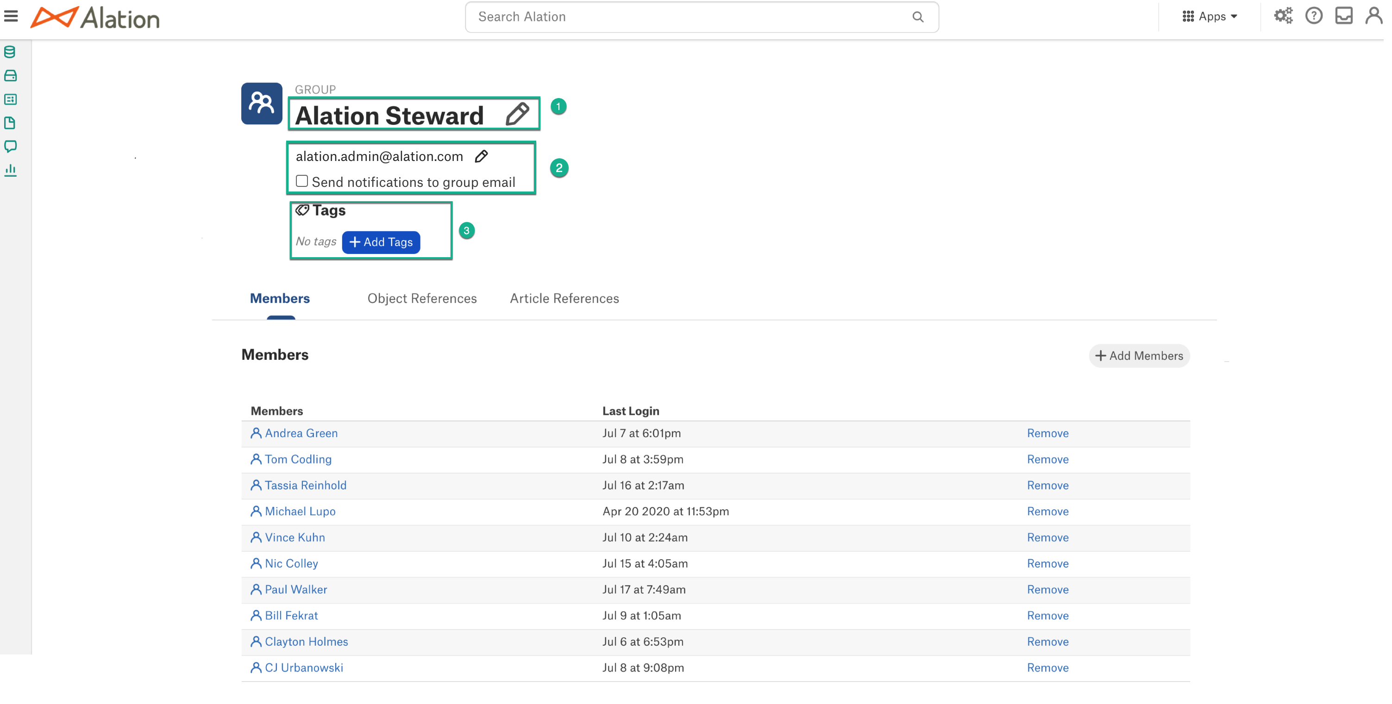Open Tassia Reinhold's profile link
Viewport: 1392px width, 704px height.
click(x=305, y=485)
